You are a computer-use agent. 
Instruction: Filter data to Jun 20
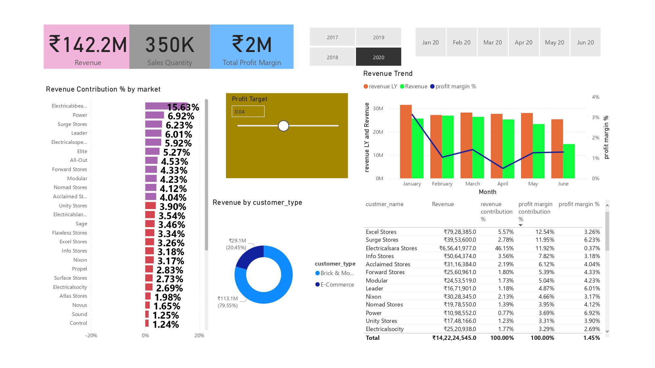[x=585, y=42]
